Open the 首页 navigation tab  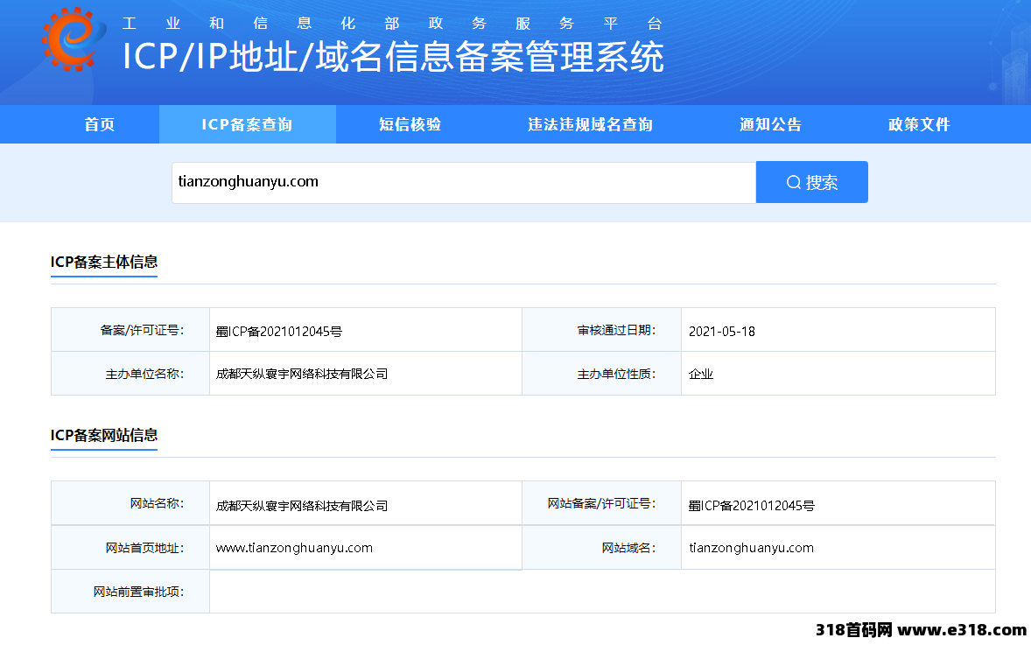[x=99, y=124]
